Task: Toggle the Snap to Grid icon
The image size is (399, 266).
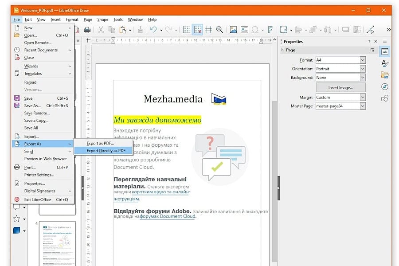Action: click(197, 30)
